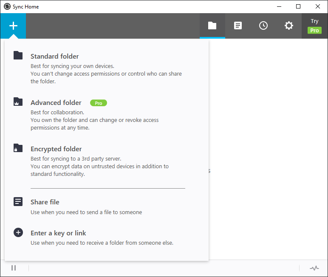This screenshot has width=328, height=277.
Task: Choose the Advanced folder option
Action: click(x=56, y=103)
